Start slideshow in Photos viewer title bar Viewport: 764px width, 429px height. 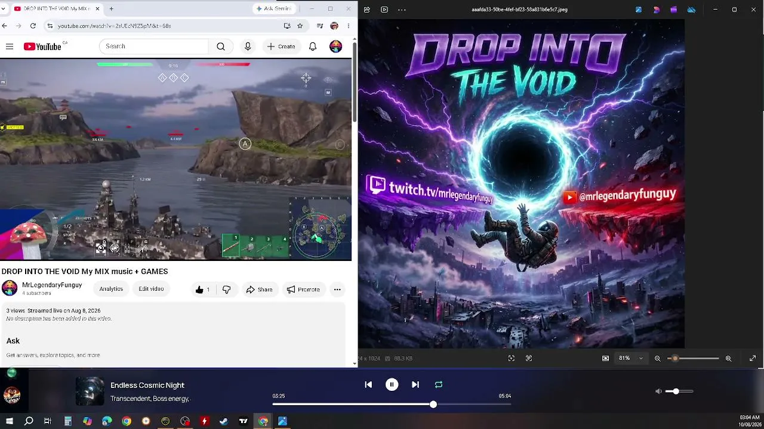point(384,10)
